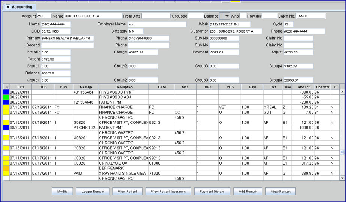The height and width of the screenshot is (202, 346).
Task: Click the Cycle field showing 12
Action: click(288, 24)
